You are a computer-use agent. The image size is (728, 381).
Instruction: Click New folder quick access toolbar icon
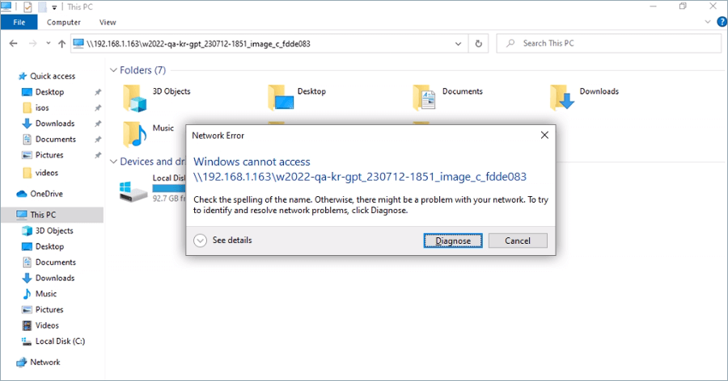point(42,7)
